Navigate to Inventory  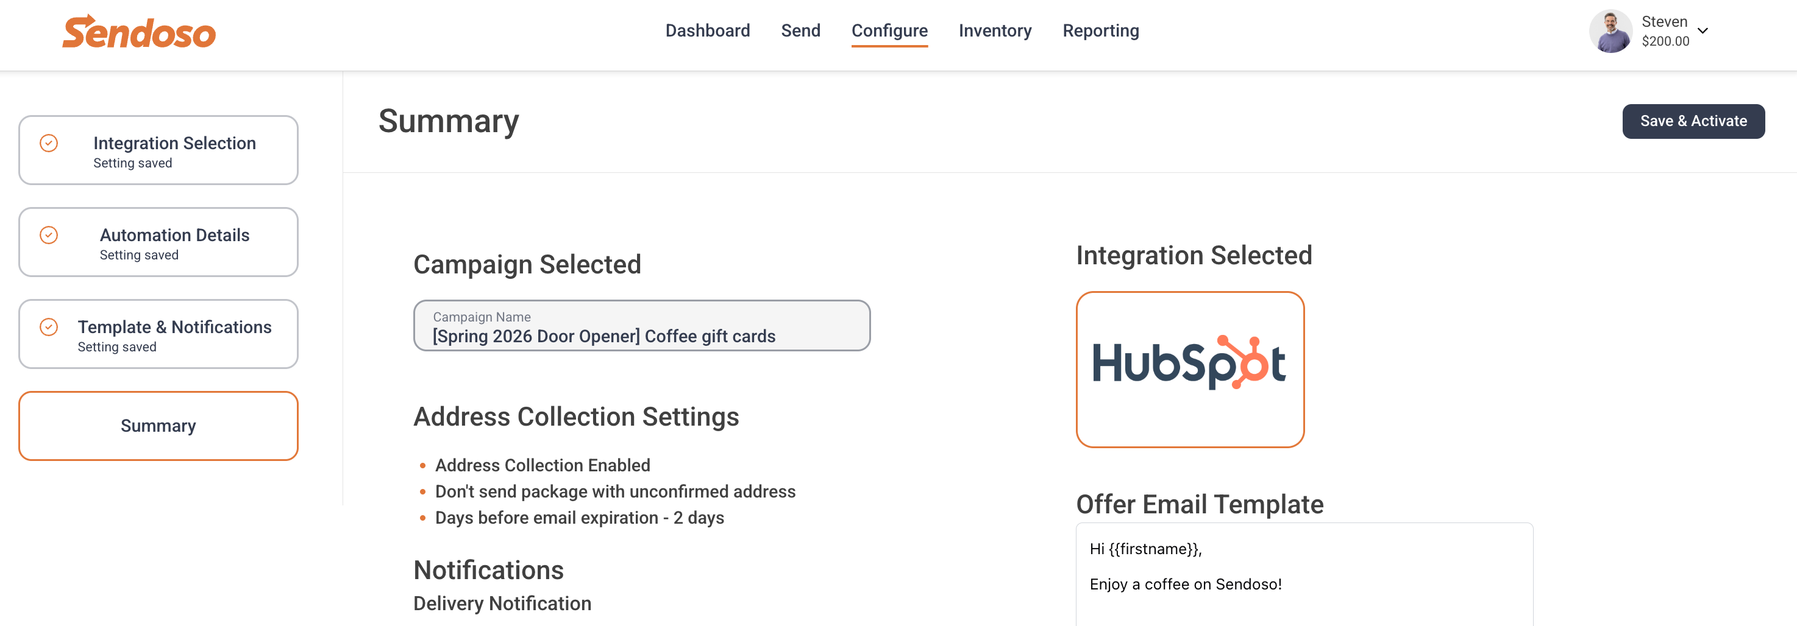[995, 30]
